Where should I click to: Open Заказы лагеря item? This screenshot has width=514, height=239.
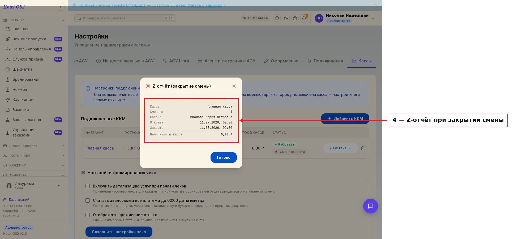34,120
